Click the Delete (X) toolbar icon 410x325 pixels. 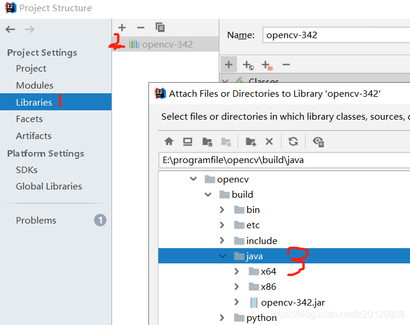coord(269,141)
